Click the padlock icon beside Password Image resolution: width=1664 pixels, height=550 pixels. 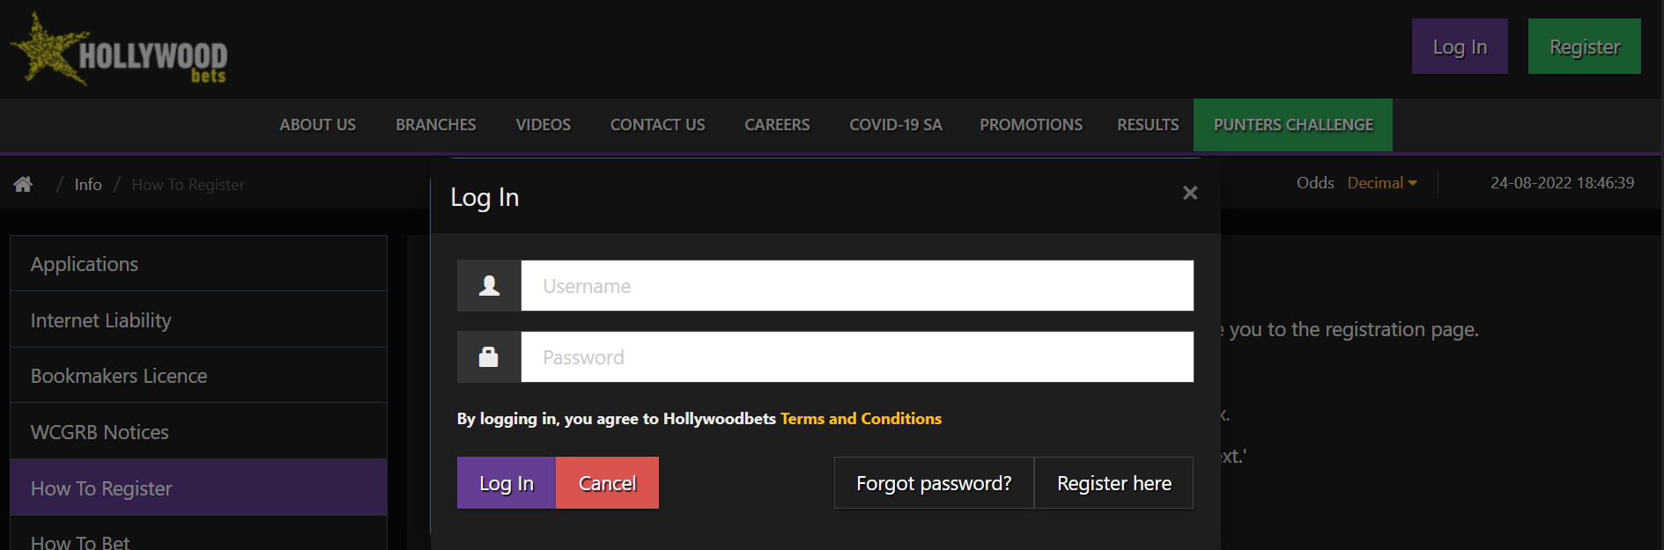coord(489,357)
